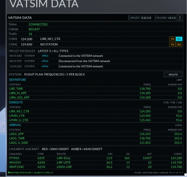
Task: Click route LEMH-LIRF of WMT15NC
Action: [64, 167]
